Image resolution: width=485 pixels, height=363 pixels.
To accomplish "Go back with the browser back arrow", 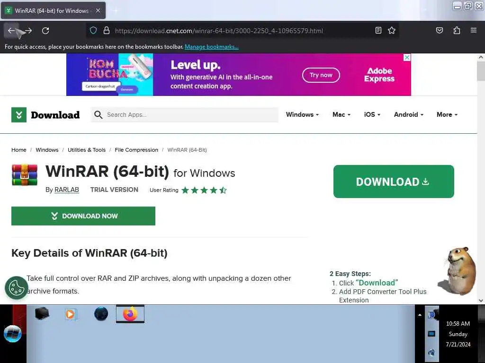I will point(11,31).
